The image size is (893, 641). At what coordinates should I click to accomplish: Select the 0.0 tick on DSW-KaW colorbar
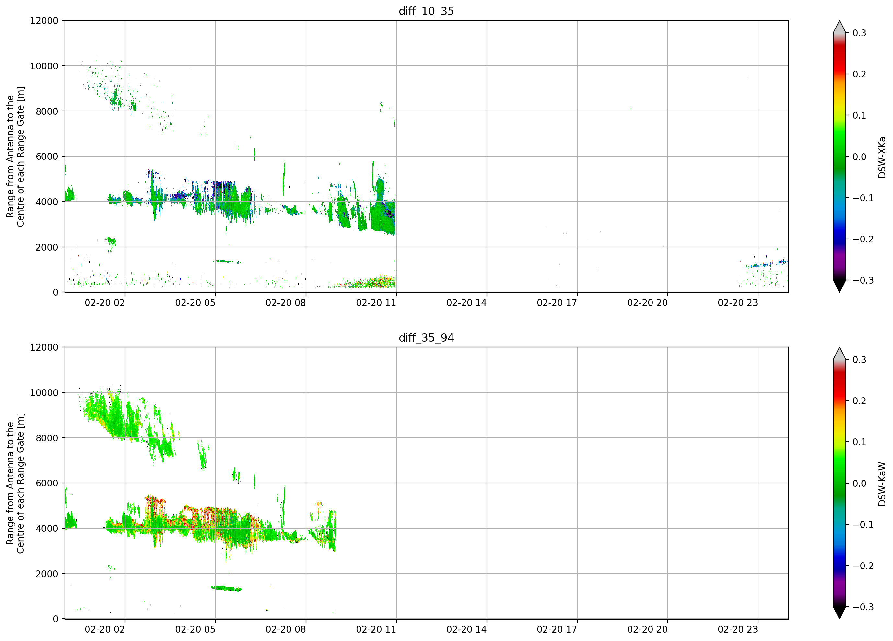pyautogui.click(x=859, y=484)
